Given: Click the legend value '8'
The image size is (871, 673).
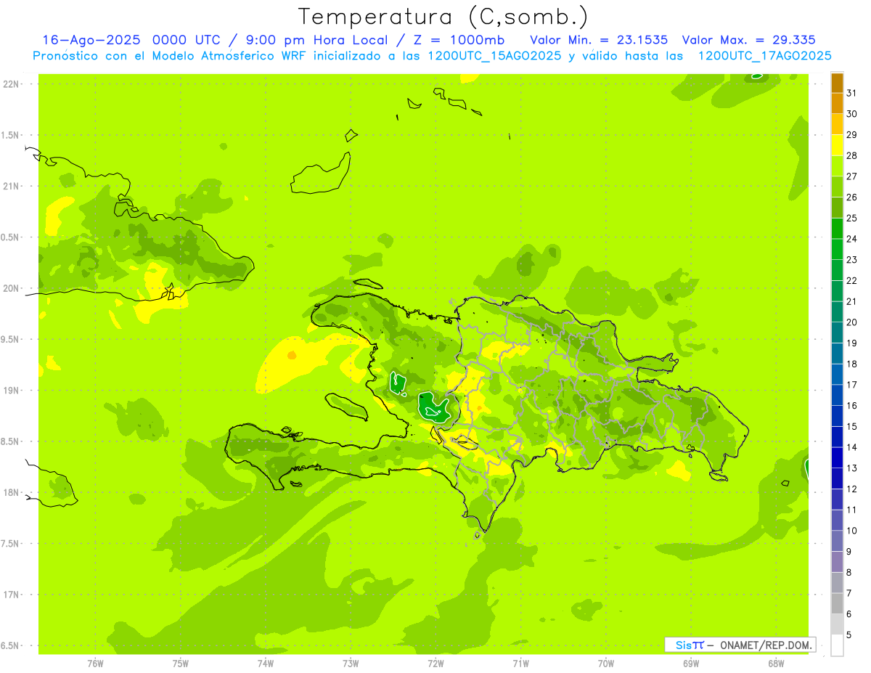Looking at the screenshot, I should point(849,573).
